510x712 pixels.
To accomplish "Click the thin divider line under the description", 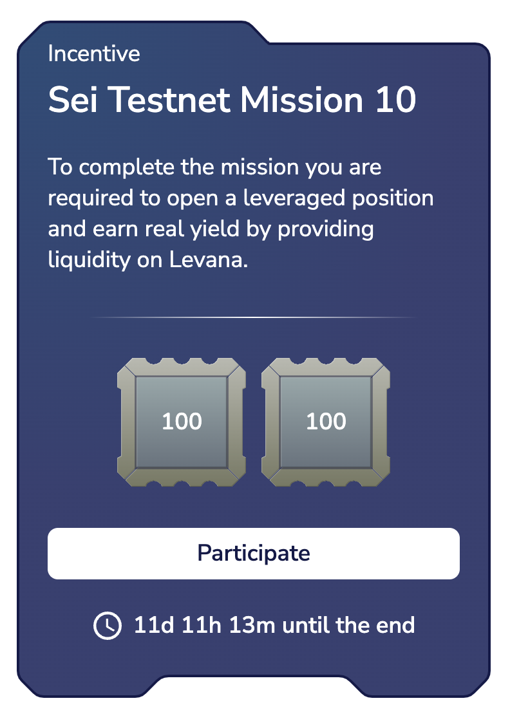I will point(254,317).
